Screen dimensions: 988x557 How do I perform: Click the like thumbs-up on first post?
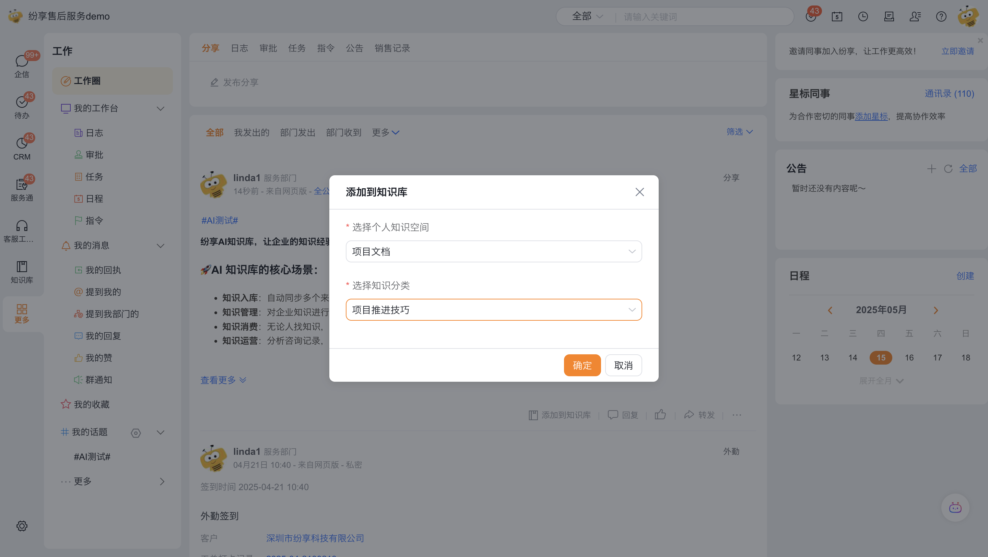(x=660, y=414)
